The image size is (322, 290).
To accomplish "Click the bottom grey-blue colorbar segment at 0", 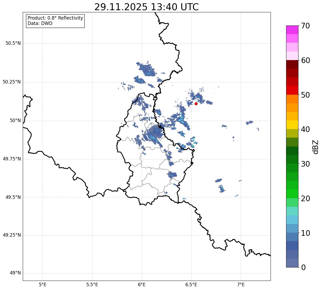I will [x=292, y=263].
